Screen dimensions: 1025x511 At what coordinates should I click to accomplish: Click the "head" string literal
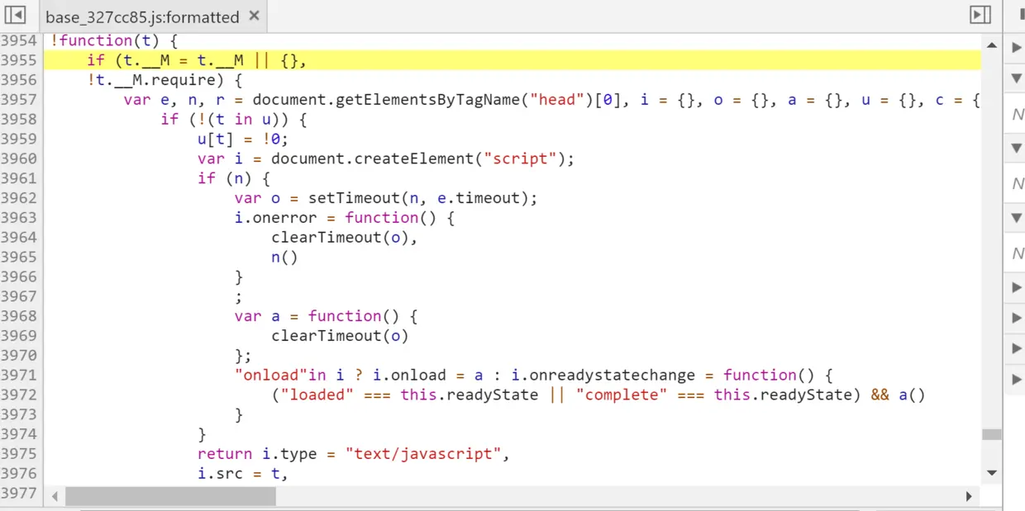pos(559,99)
